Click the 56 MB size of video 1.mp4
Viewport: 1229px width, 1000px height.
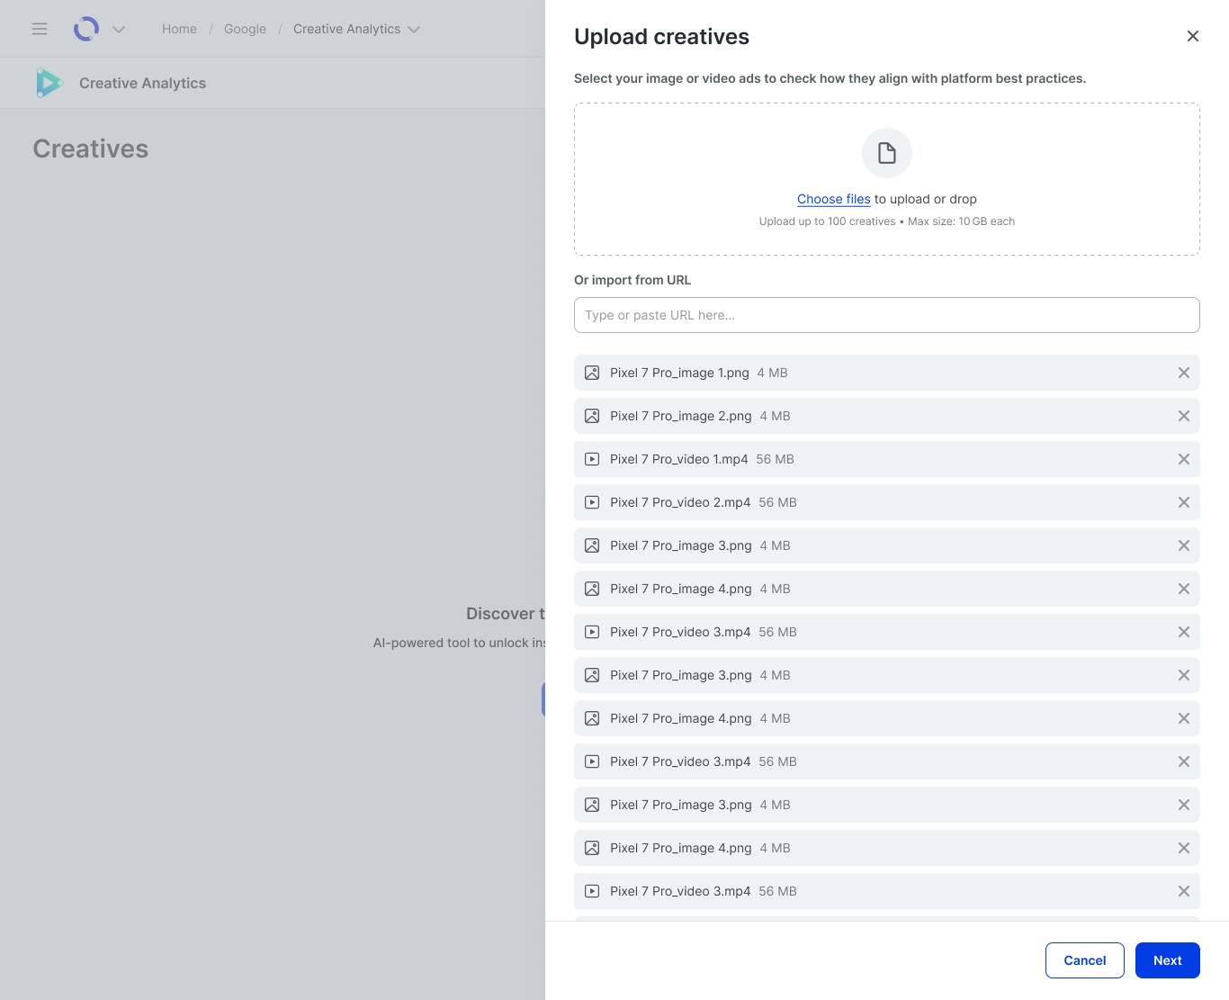[775, 459]
